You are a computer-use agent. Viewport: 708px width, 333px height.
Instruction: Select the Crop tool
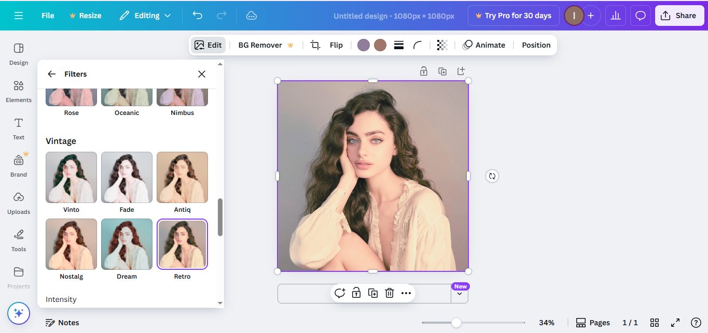click(x=315, y=45)
